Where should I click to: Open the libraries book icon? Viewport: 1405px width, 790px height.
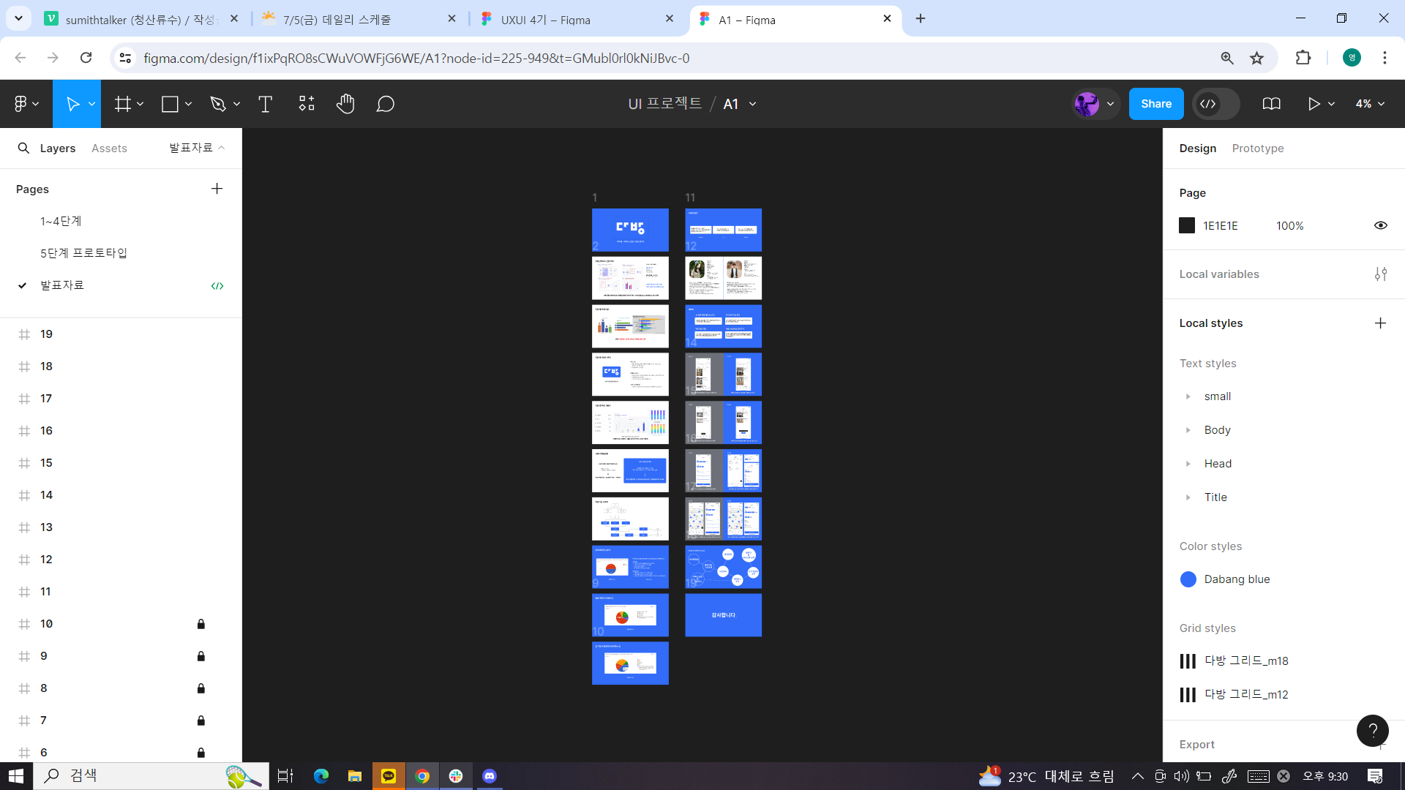pos(1271,104)
